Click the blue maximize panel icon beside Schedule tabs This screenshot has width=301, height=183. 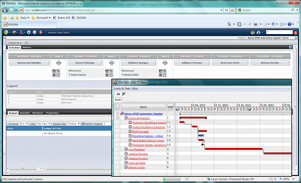pos(290,47)
